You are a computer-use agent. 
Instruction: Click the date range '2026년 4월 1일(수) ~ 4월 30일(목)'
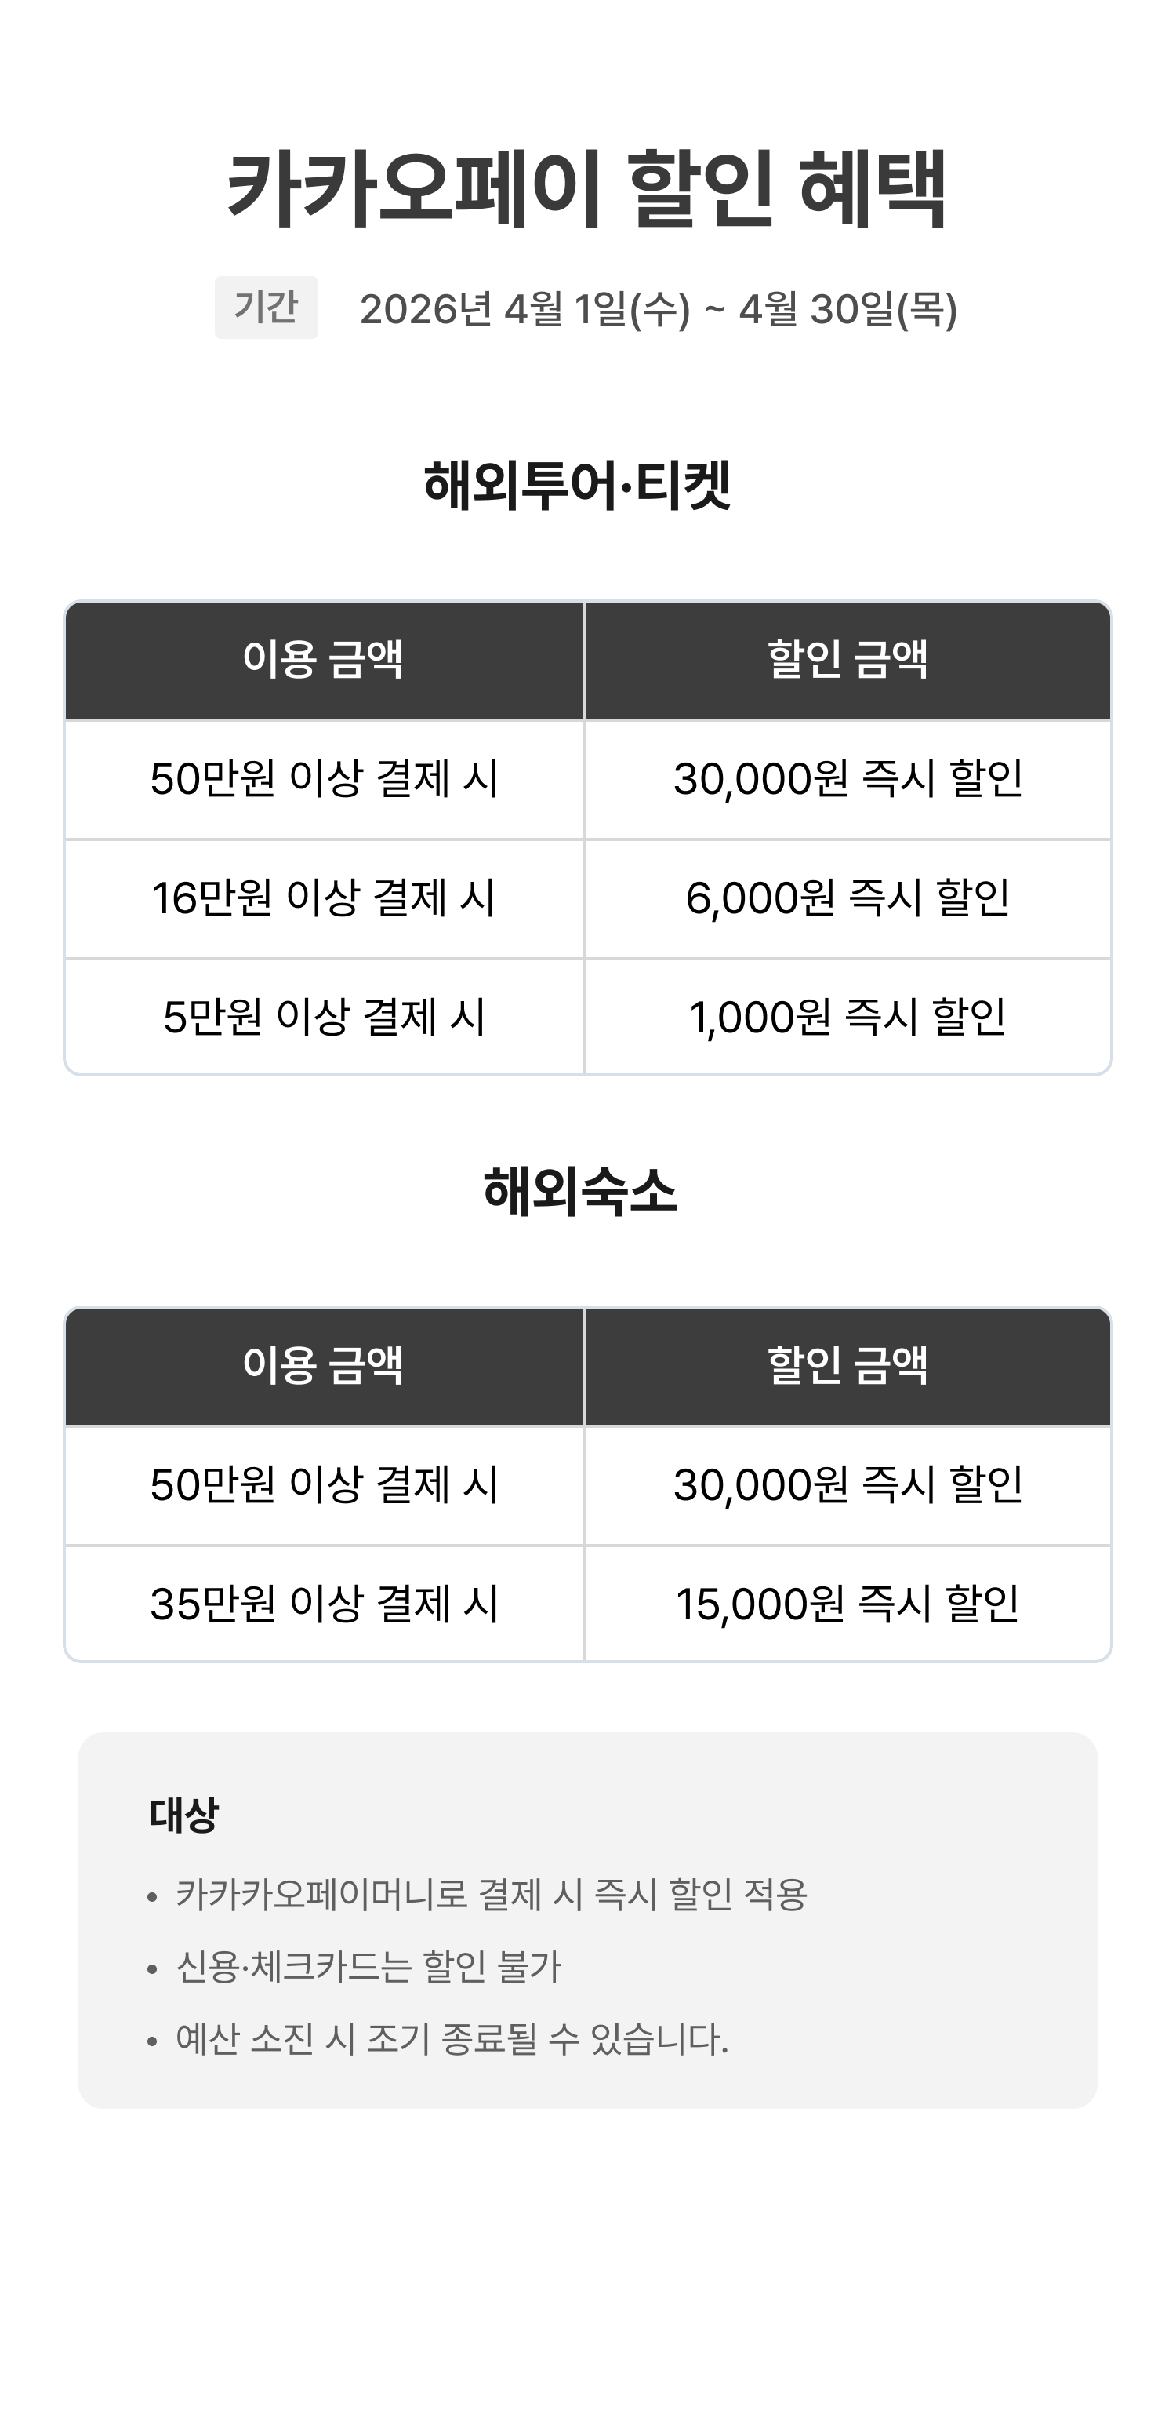click(x=658, y=309)
